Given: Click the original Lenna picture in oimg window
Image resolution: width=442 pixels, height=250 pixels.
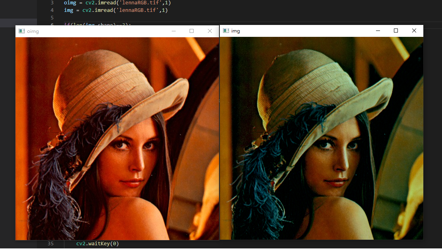Looking at the screenshot, I should pyautogui.click(x=117, y=139).
